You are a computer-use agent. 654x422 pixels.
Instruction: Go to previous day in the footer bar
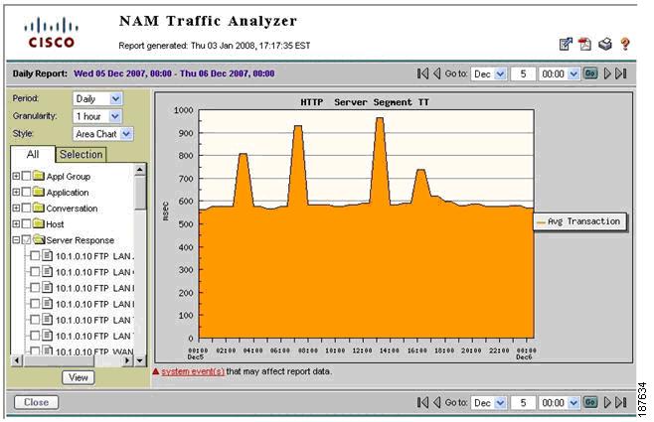[436, 402]
